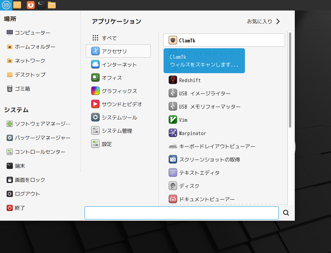331x253 pixels.
Task: Open the ゴミ箱 trash
Action: 18,89
